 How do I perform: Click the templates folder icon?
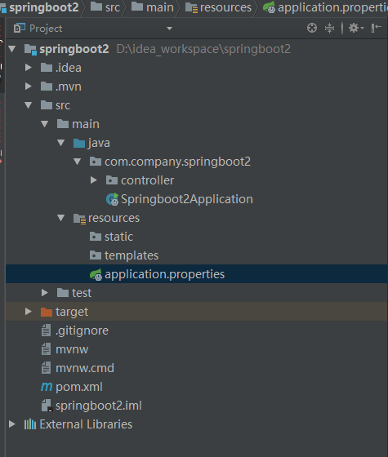coord(96,255)
